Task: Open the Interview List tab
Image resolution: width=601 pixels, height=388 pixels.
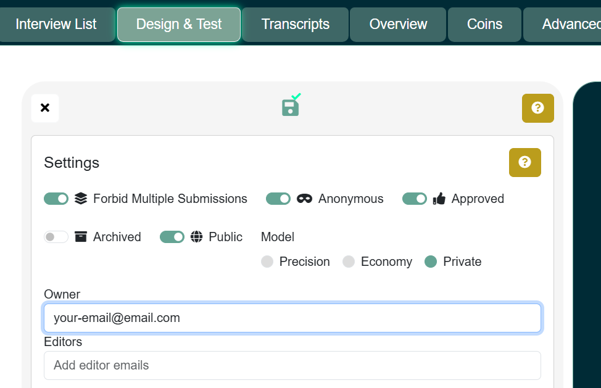Action: [x=56, y=25]
